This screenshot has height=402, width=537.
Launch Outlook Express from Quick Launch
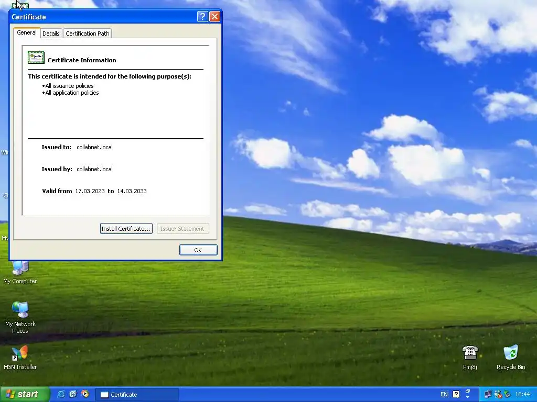[73, 394]
